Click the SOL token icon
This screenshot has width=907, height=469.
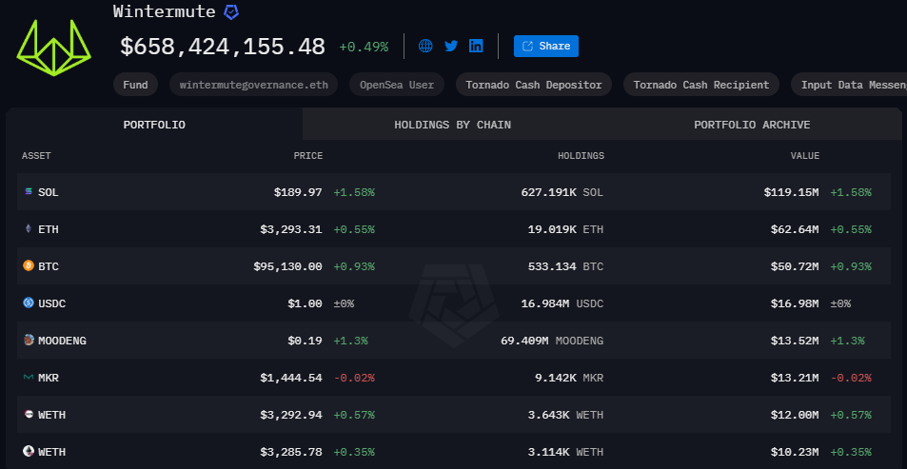click(x=29, y=191)
